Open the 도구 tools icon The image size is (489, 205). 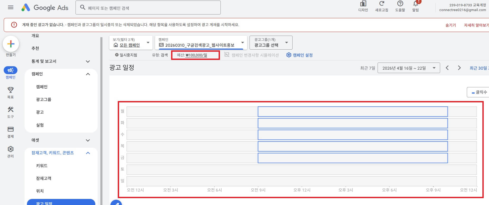pyautogui.click(x=11, y=109)
